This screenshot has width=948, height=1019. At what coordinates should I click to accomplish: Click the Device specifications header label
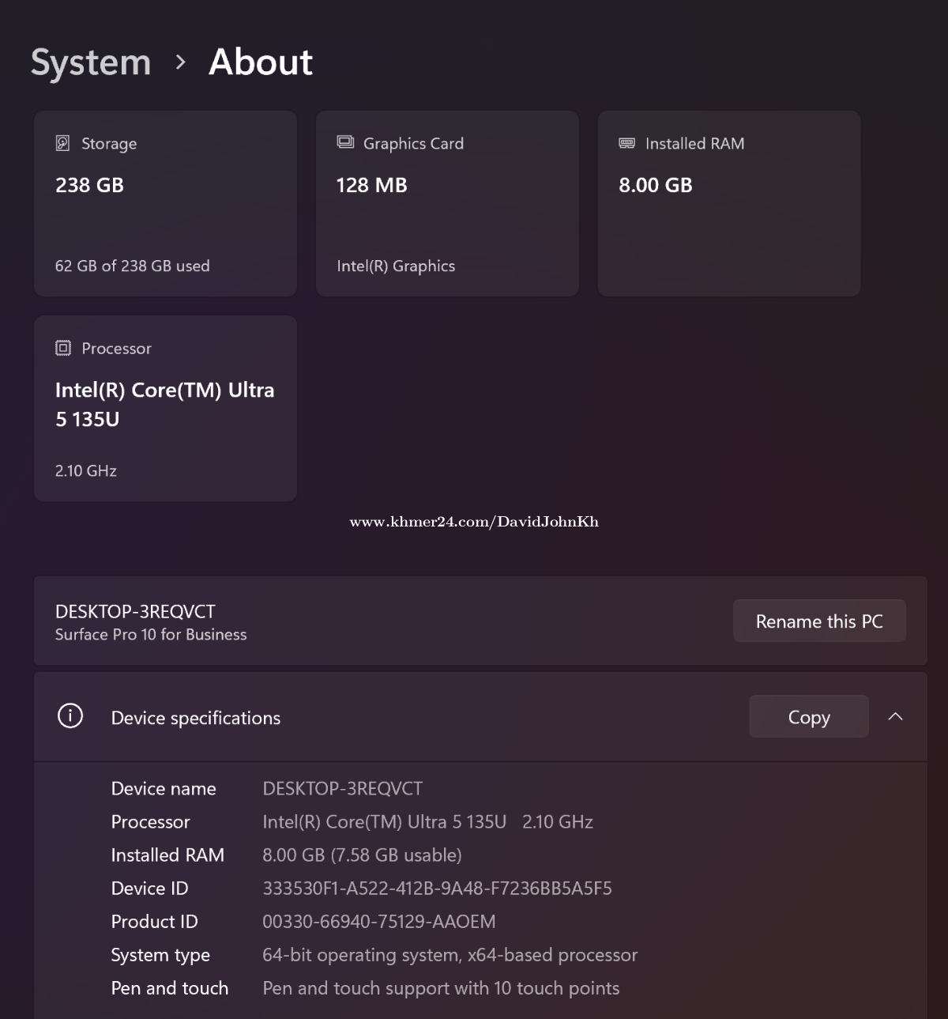tap(196, 718)
